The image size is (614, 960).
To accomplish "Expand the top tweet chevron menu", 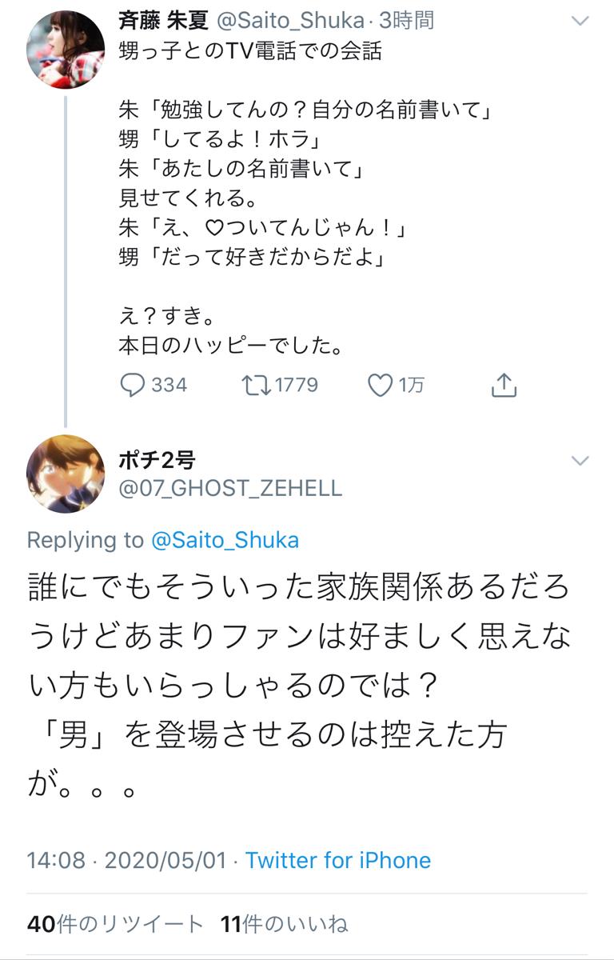I will click(579, 22).
